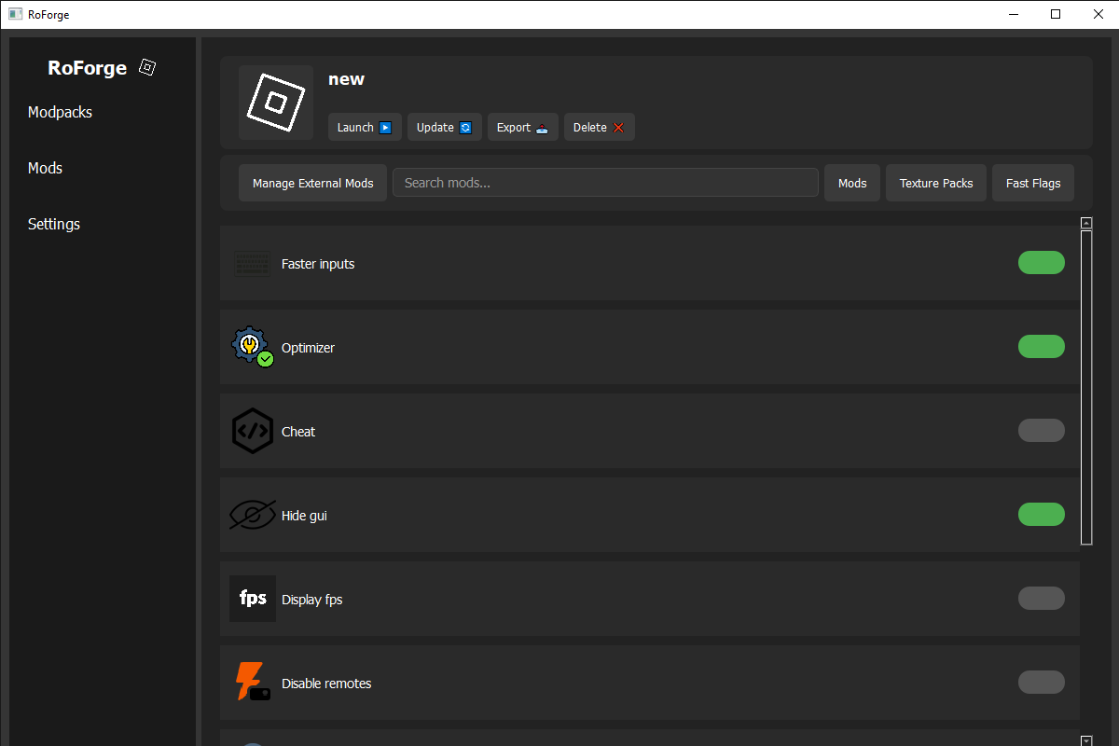Open the Mods section in sidebar

[46, 168]
